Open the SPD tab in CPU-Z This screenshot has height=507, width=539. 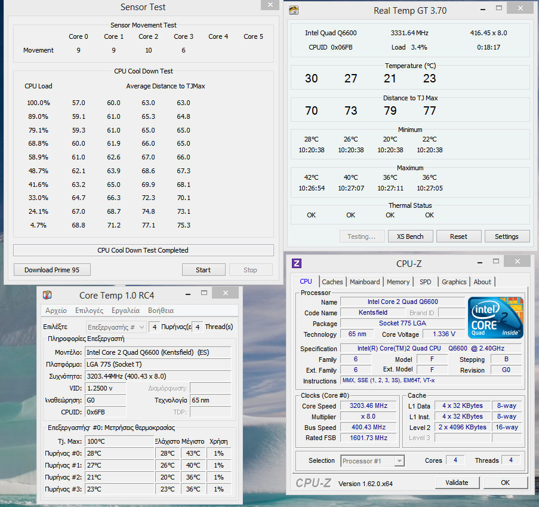(x=425, y=282)
